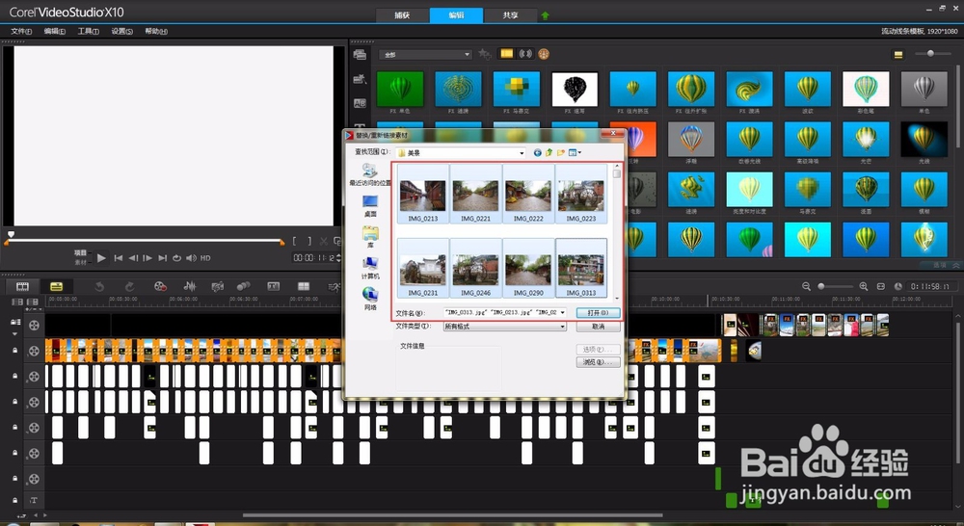Switch to storyboard view

click(x=22, y=286)
